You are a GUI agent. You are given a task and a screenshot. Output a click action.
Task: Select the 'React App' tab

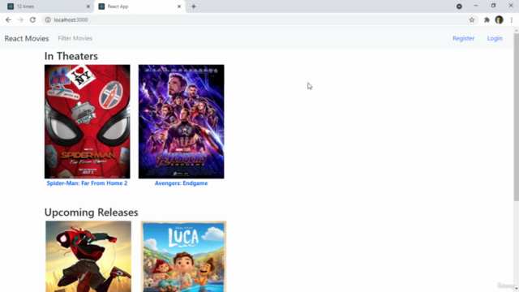[x=139, y=6]
